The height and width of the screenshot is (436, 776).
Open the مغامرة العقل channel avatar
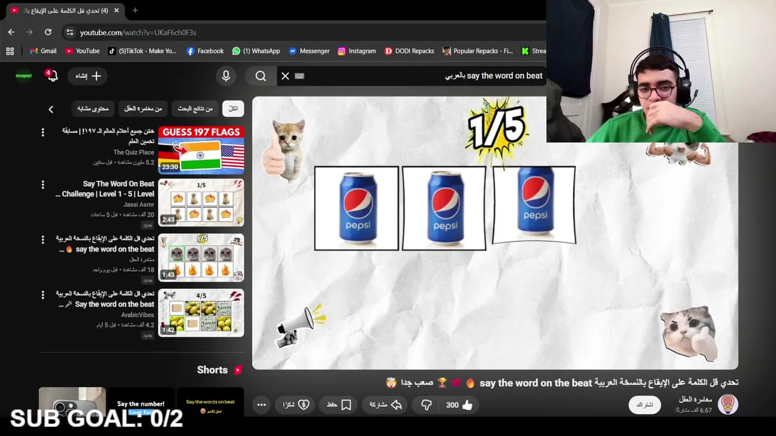point(727,405)
